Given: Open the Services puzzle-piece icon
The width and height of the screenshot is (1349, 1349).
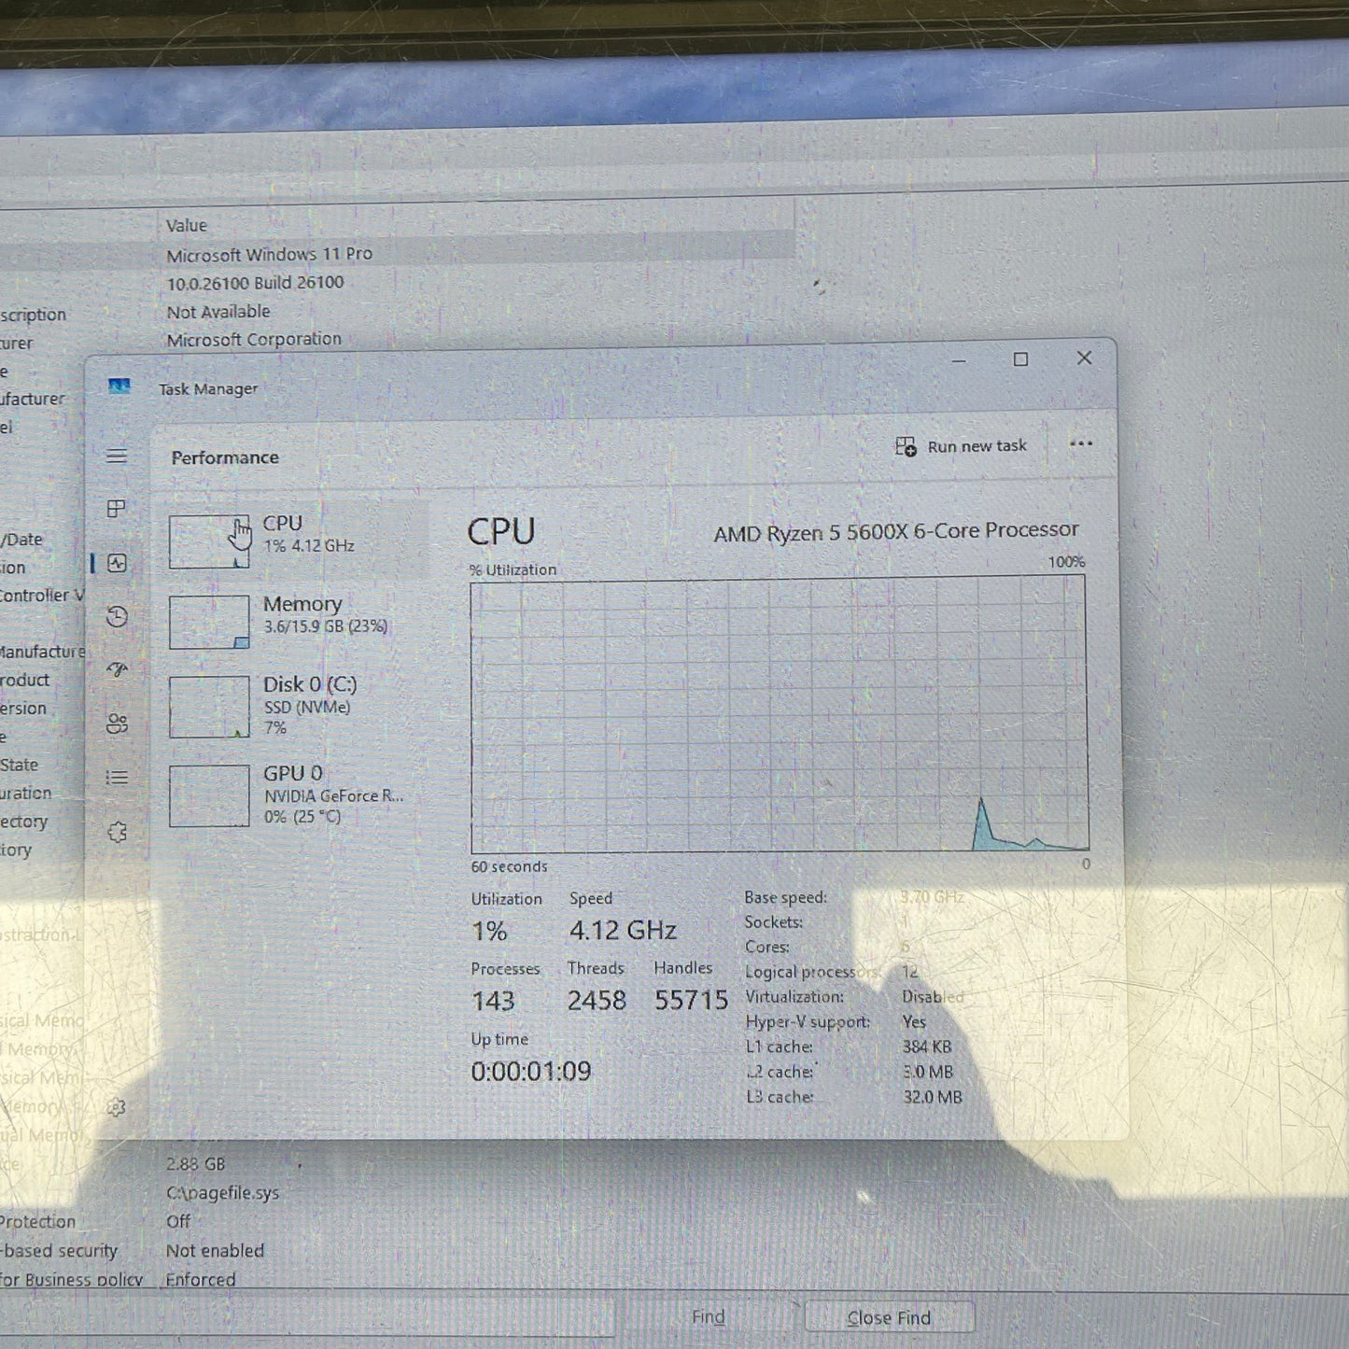Looking at the screenshot, I should pyautogui.click(x=117, y=832).
